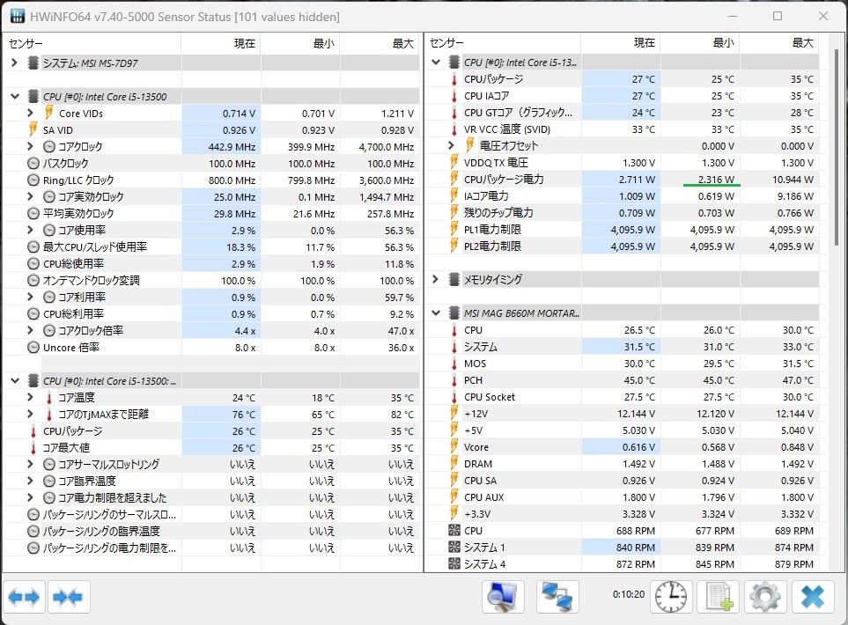Screen dimensions: 848x625
Task: Click the System 1 fan icon
Action: click(454, 548)
